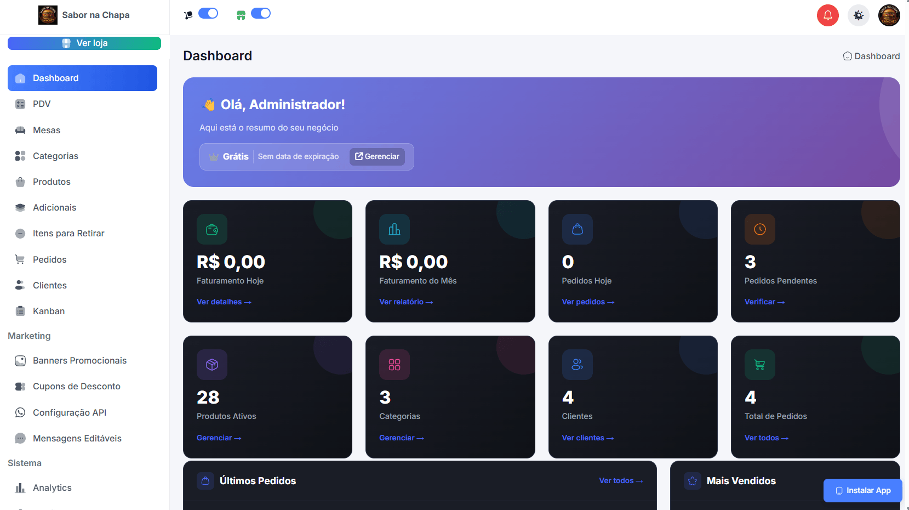Click the green store icon in top bar
The width and height of the screenshot is (909, 510).
click(x=241, y=15)
